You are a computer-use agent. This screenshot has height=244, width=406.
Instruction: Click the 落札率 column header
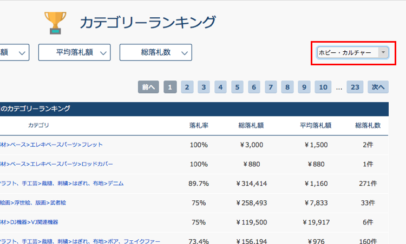pos(199,125)
